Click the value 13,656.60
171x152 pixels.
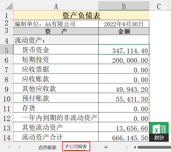(124, 127)
